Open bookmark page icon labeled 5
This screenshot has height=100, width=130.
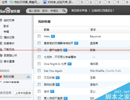point(114,2)
